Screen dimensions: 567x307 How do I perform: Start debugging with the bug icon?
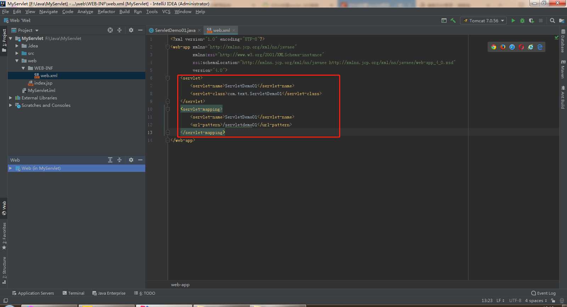[x=522, y=21]
